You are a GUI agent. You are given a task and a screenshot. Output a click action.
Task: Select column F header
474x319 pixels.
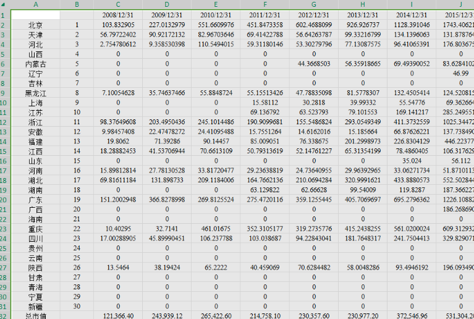(x=265, y=4)
